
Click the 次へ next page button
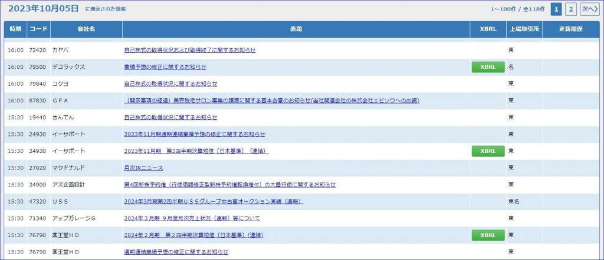click(x=589, y=9)
